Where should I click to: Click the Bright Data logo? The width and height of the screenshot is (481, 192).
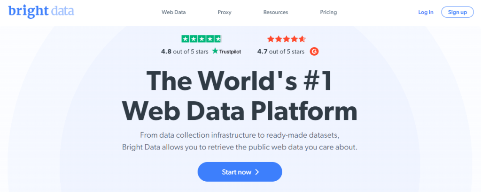(41, 11)
